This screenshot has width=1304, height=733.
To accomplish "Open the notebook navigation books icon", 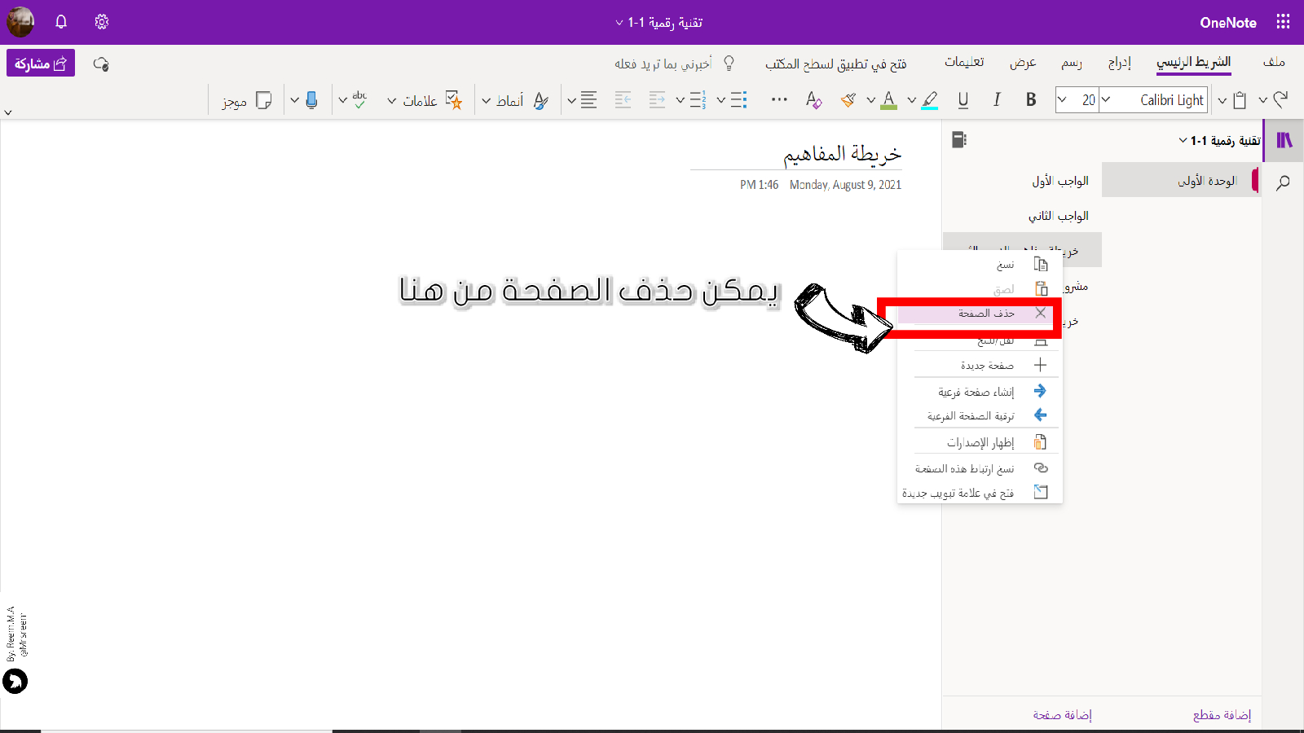I will [1284, 140].
